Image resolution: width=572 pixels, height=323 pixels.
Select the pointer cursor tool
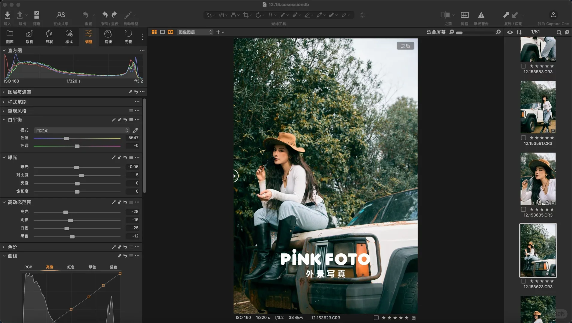point(209,15)
